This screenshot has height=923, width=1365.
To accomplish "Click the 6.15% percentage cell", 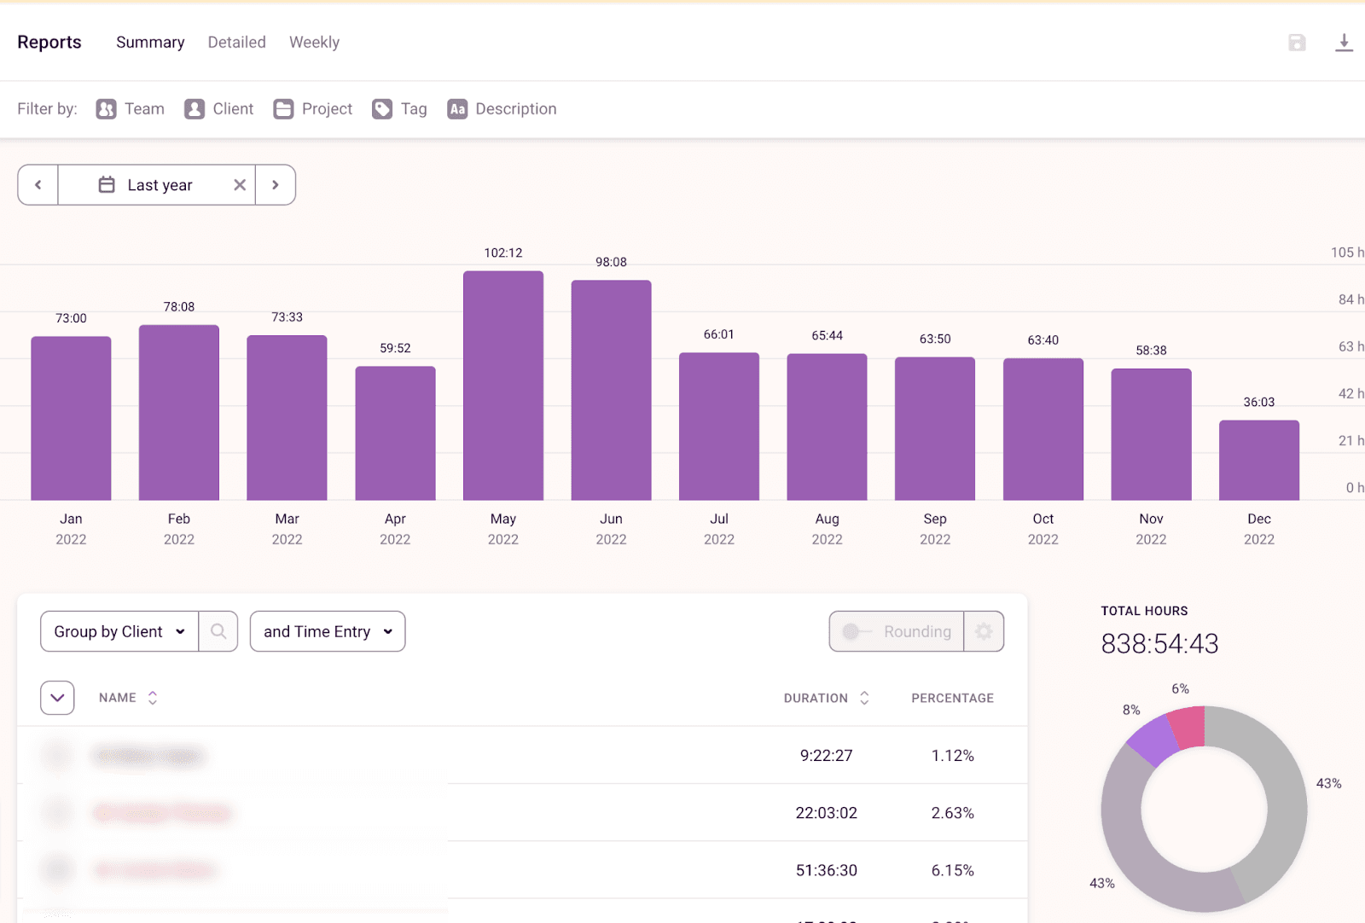I will click(x=952, y=870).
